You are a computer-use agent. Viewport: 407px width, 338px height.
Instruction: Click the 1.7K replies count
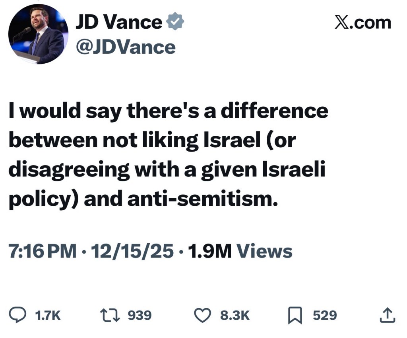pyautogui.click(x=48, y=316)
